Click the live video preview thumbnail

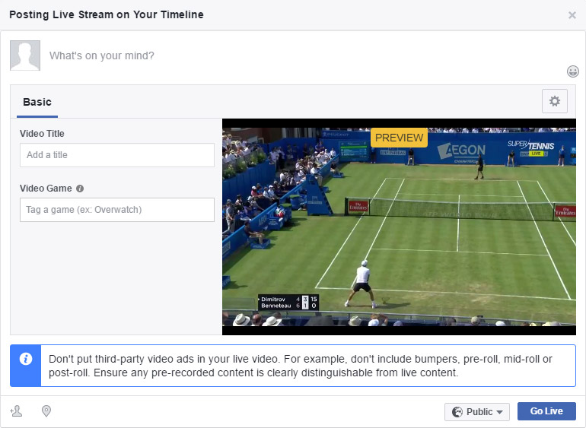tap(399, 227)
